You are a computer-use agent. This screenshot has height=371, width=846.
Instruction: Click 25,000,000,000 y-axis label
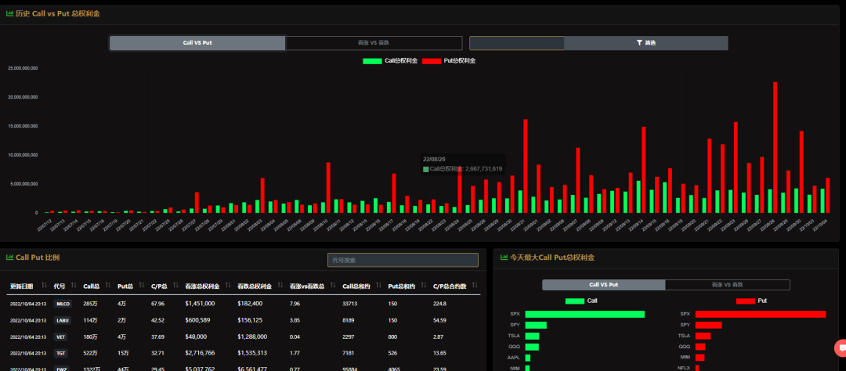pos(23,68)
